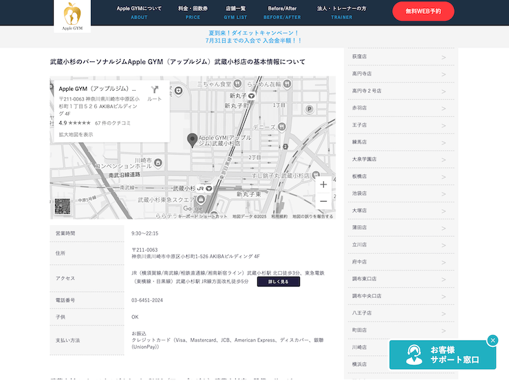Click the QR code thumbnail on map
The image size is (509, 382).
point(63,206)
